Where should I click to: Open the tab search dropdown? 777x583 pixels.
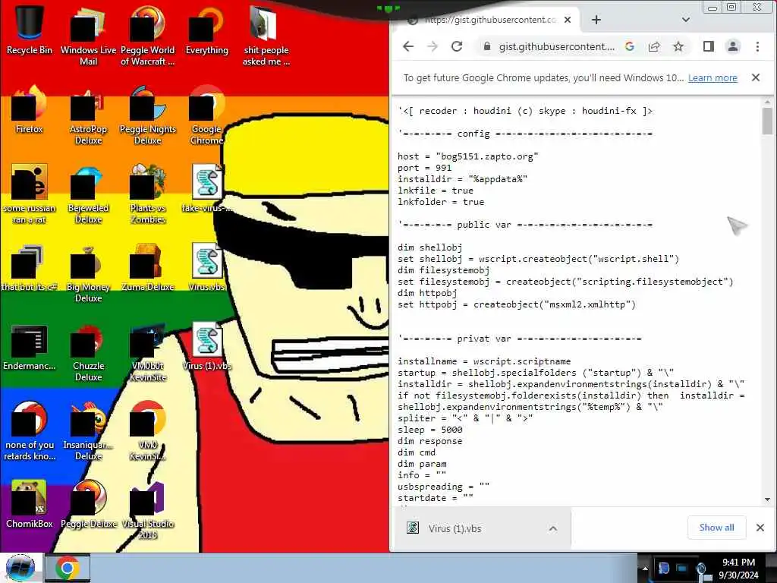(686, 20)
